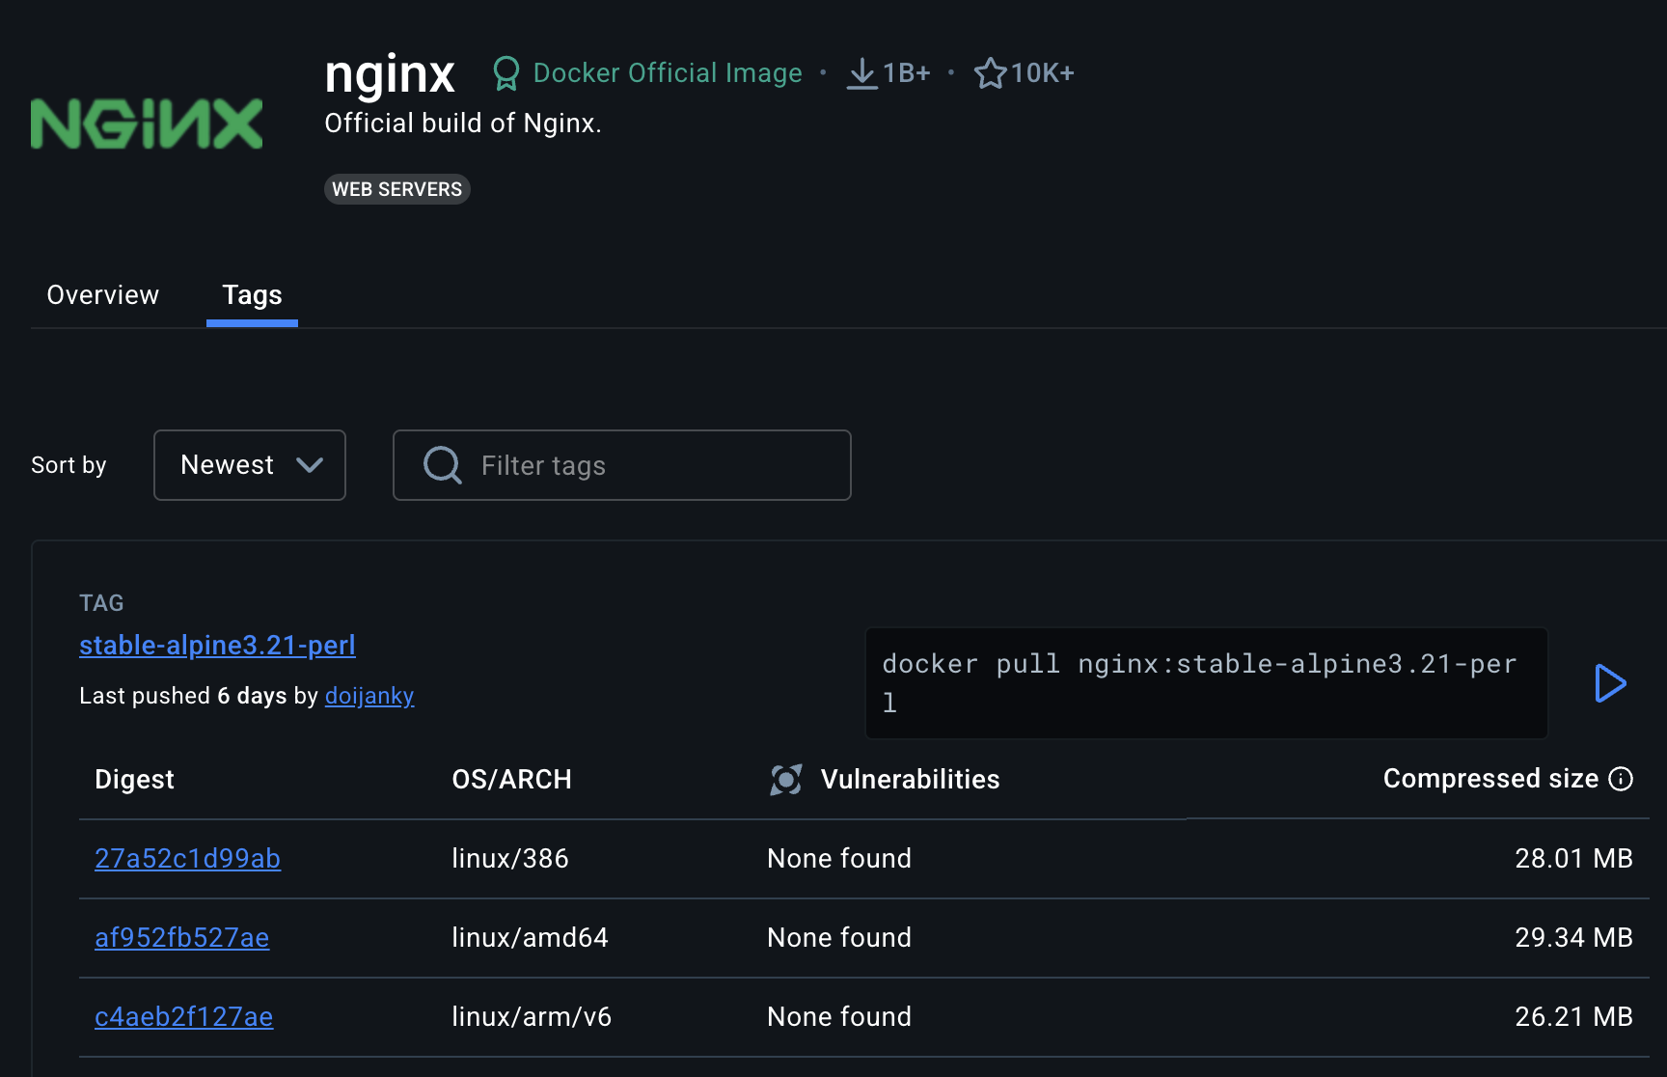Click the downloads arrow icon beside 1B+

tap(861, 73)
